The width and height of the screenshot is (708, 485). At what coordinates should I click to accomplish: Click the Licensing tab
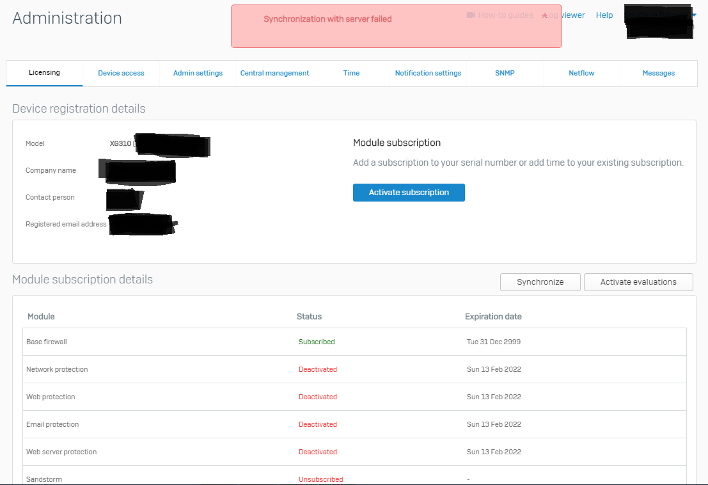pos(44,73)
